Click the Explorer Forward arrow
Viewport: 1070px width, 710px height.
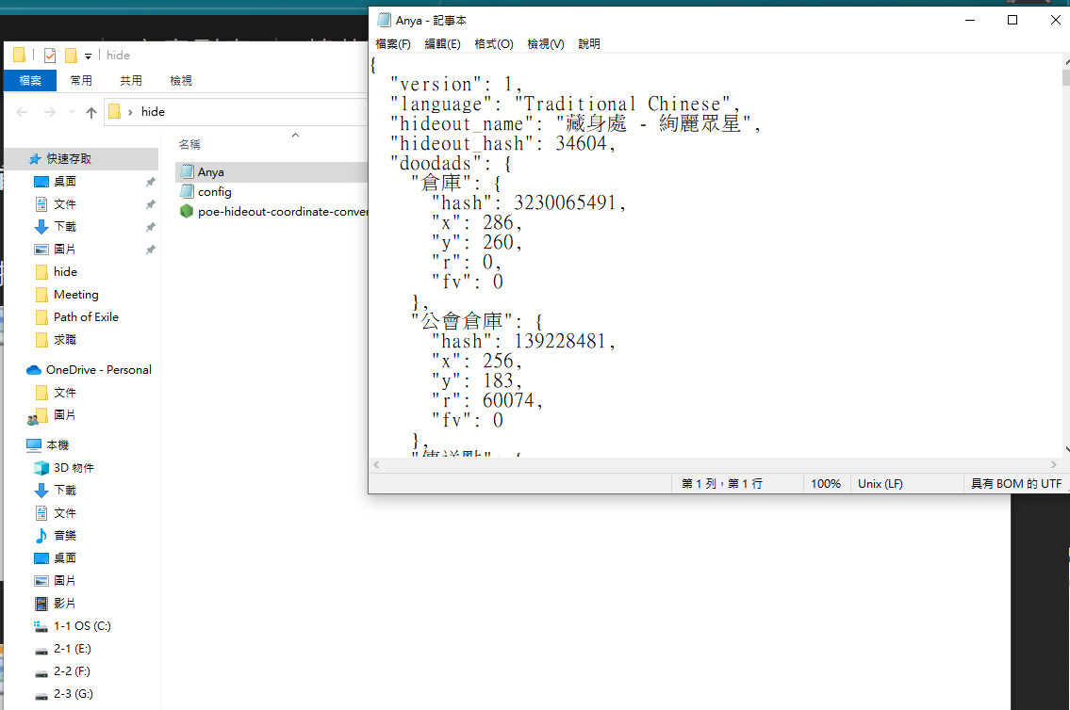pos(49,112)
